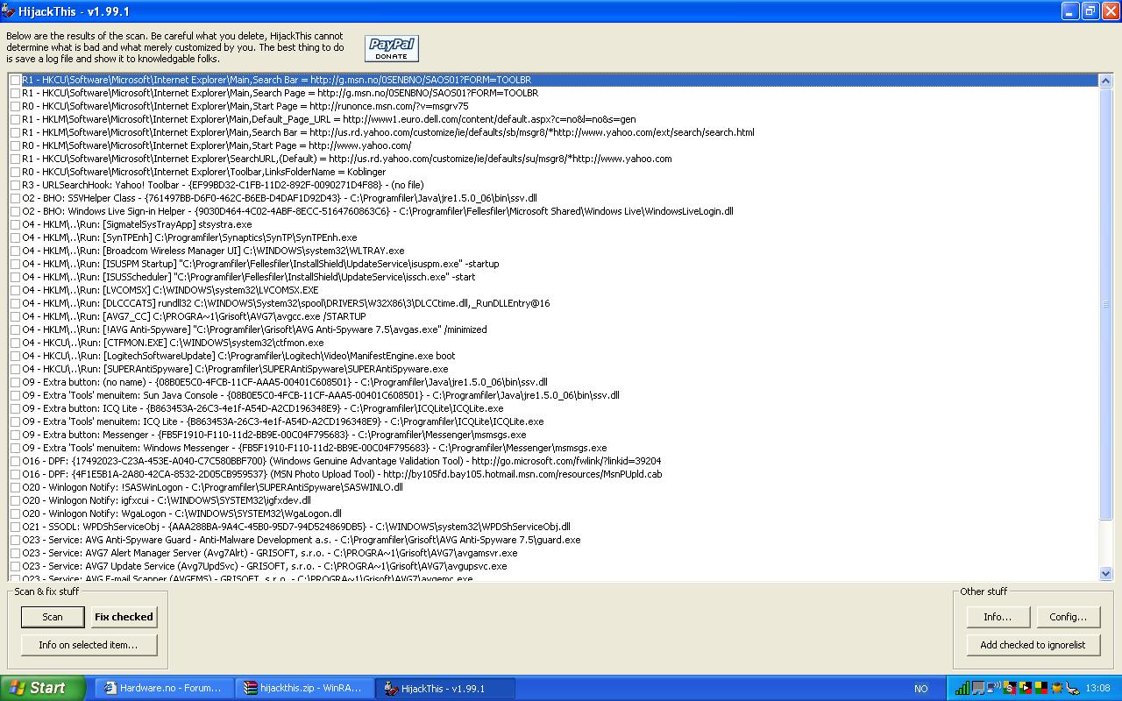Click the HijackThis title bar icon
The image size is (1122, 701).
(x=8, y=11)
